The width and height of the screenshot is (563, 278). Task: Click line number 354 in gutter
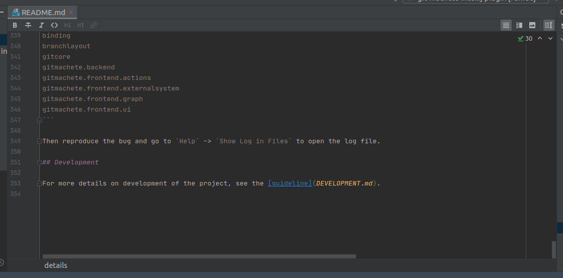[x=15, y=194]
